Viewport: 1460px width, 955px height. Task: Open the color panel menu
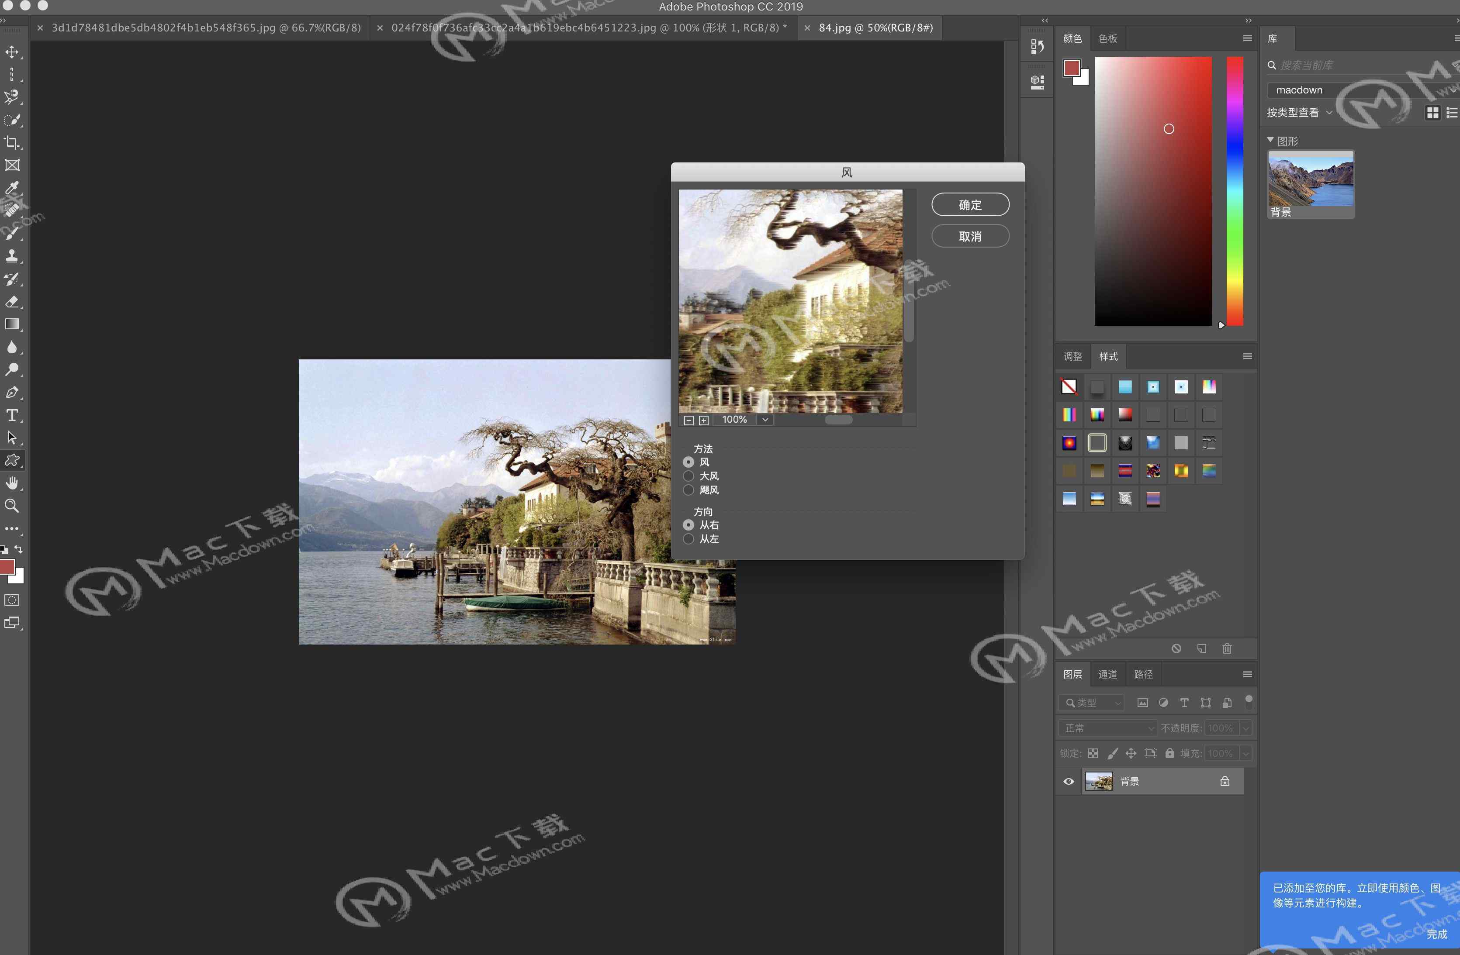pos(1247,38)
